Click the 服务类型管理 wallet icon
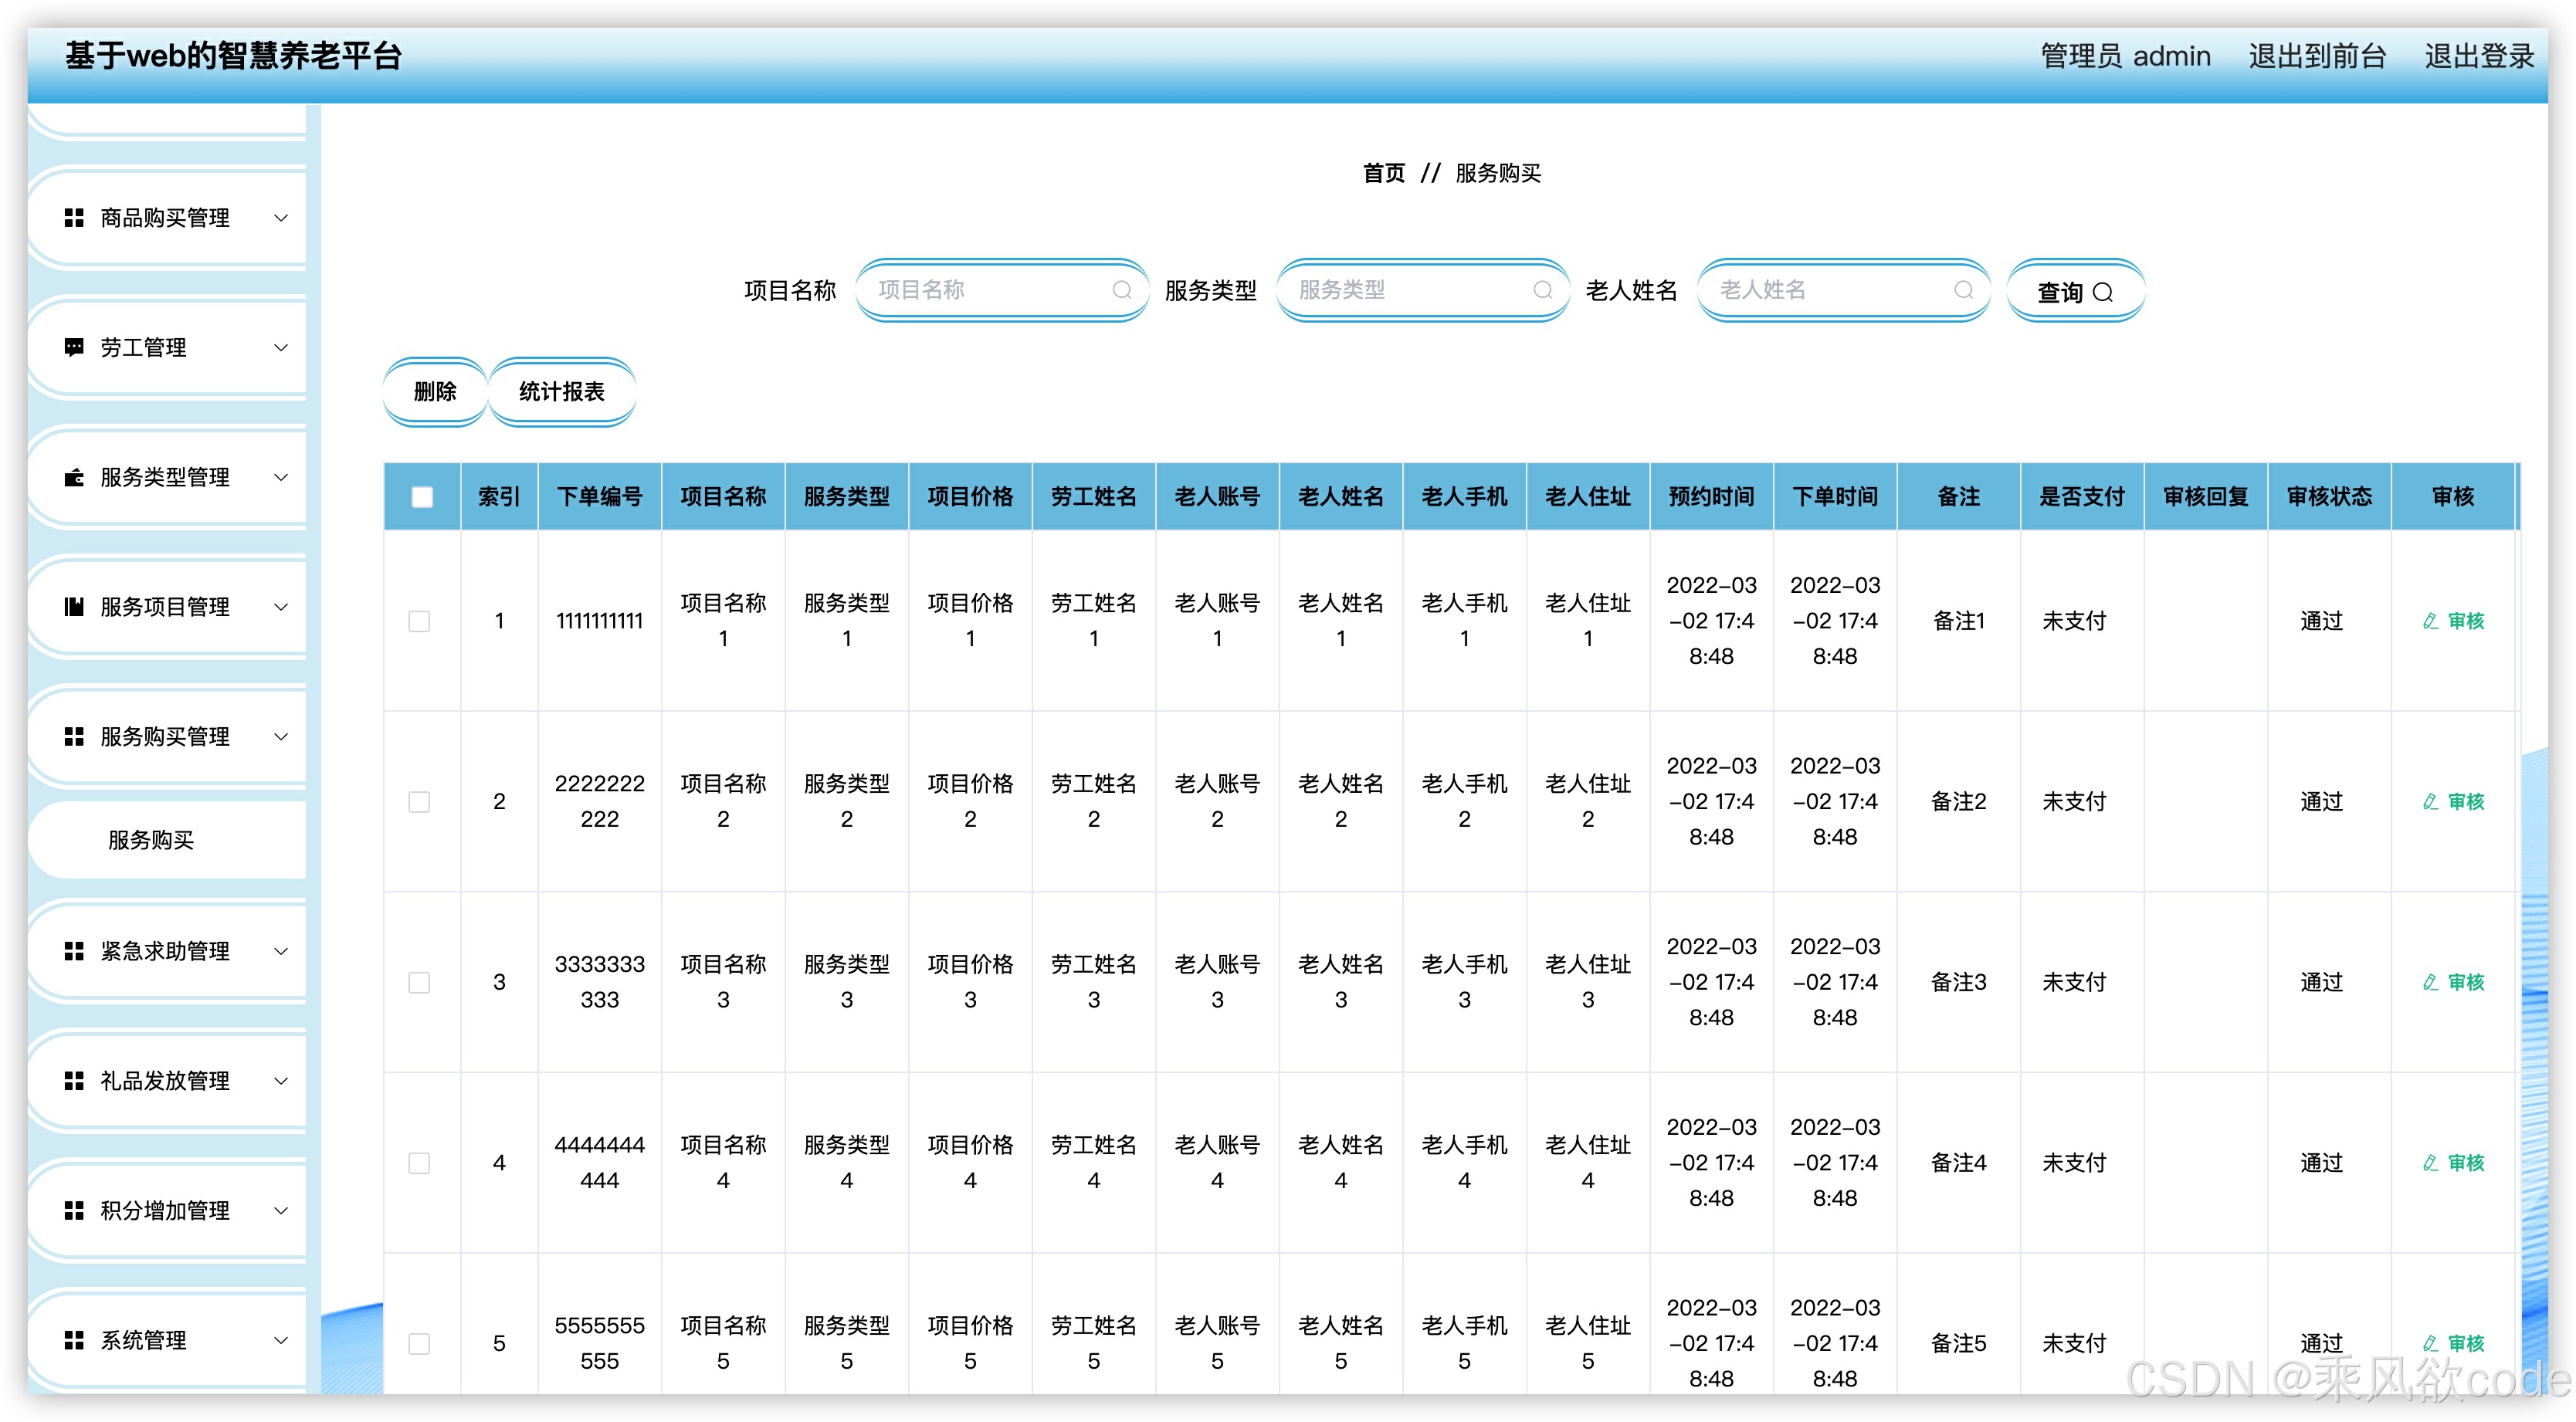Screen dimensions: 2576x1422 point(73,477)
